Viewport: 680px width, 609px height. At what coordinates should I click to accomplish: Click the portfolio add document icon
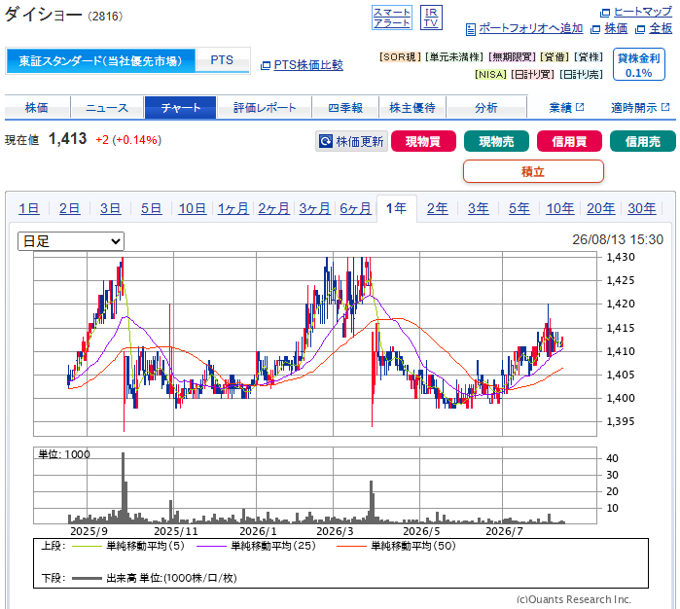pyautogui.click(x=471, y=29)
